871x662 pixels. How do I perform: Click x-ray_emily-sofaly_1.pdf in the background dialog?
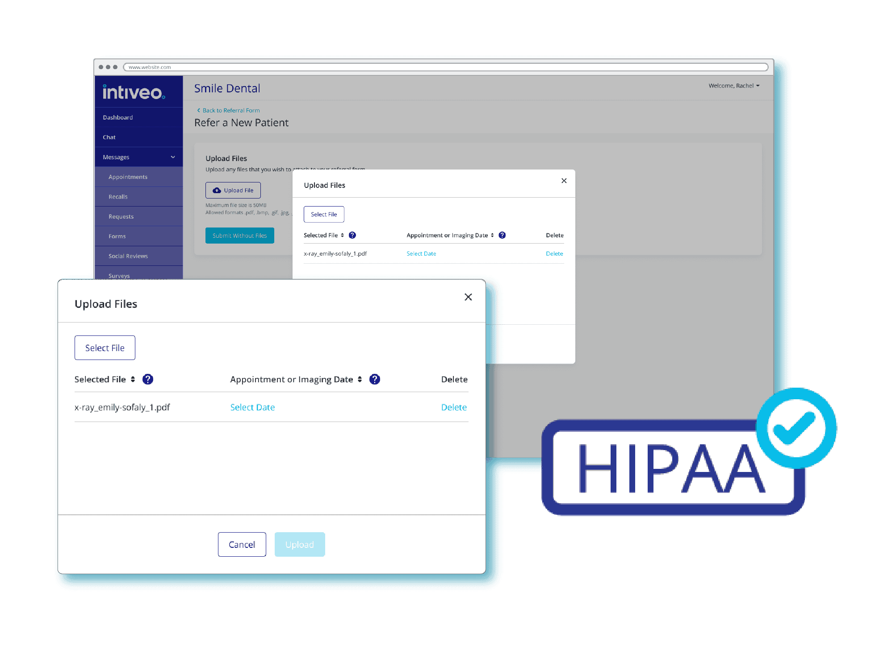(335, 253)
